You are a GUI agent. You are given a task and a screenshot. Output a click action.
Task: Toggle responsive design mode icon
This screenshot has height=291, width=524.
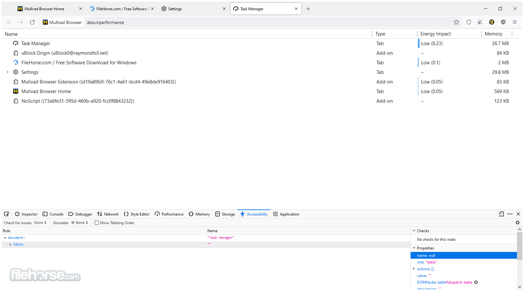click(501, 214)
